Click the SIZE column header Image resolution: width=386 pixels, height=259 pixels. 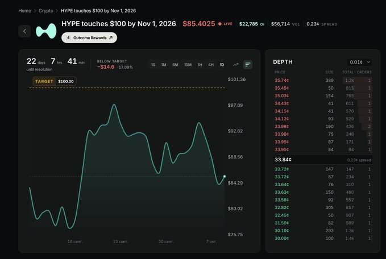tap(329, 72)
